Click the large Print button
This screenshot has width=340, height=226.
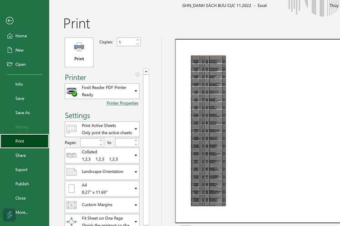pos(79,52)
